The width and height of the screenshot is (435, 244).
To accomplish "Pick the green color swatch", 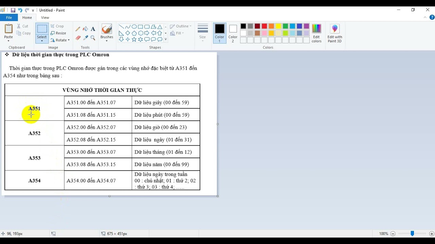I will 285,26.
